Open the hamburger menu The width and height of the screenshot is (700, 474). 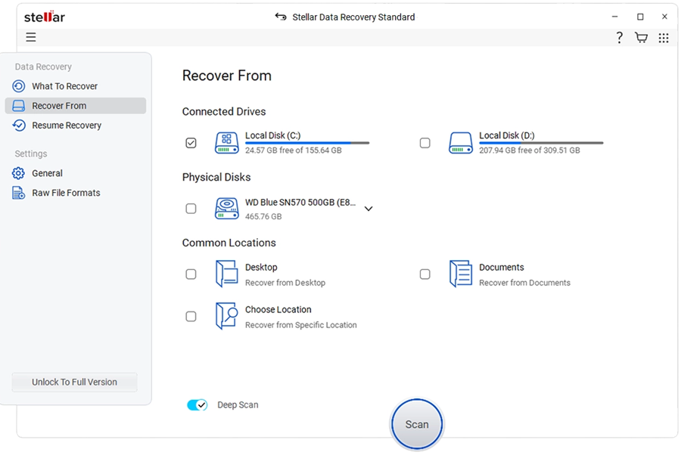31,37
